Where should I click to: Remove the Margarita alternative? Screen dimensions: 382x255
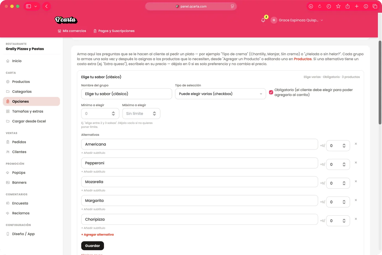pyautogui.click(x=356, y=200)
